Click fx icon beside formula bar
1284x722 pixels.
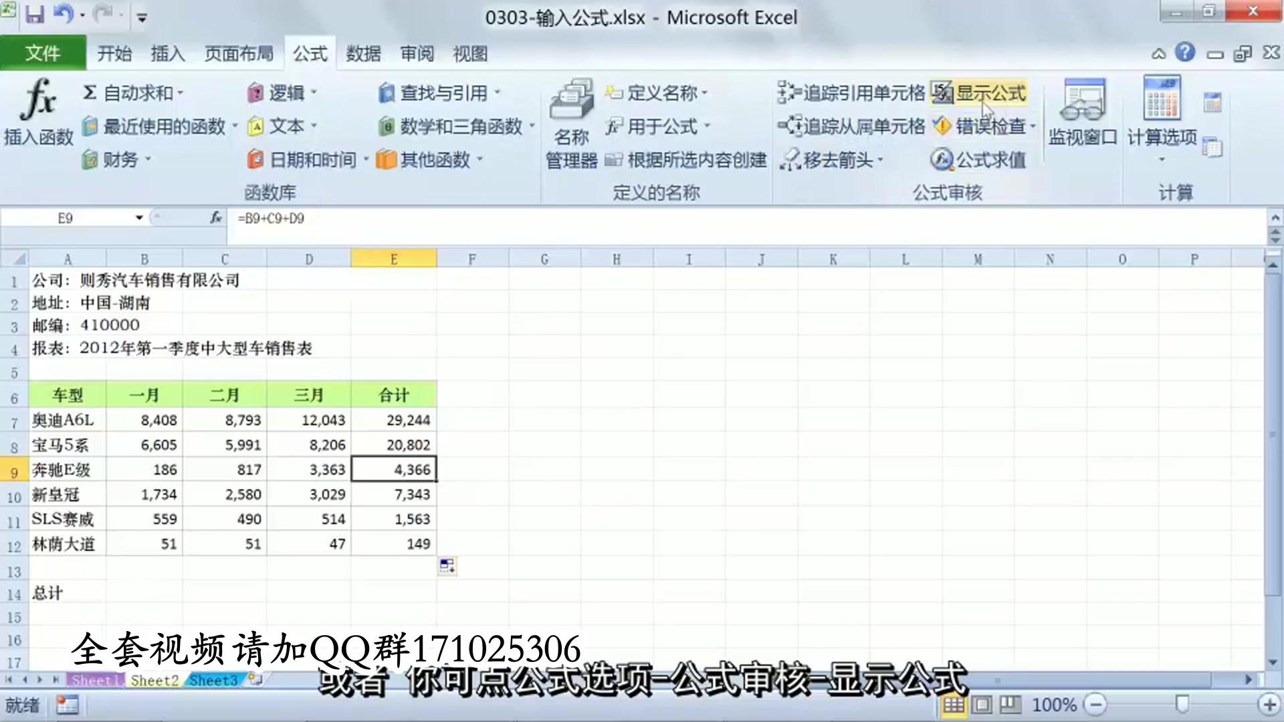pos(215,218)
